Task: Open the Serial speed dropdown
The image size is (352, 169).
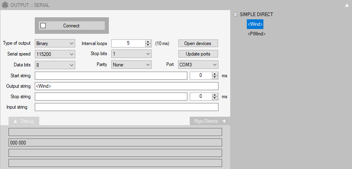Action: click(x=55, y=54)
